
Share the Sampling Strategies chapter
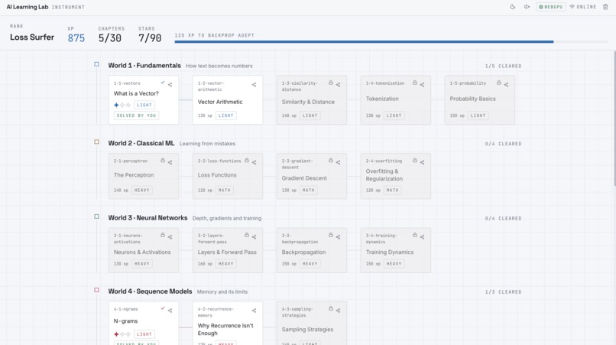point(339,311)
